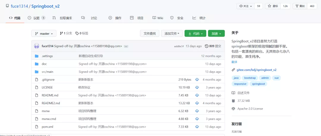Switch to the 议题 tab
Image resolution: width=321 pixels, height=136 pixels.
[x=37, y=18]
